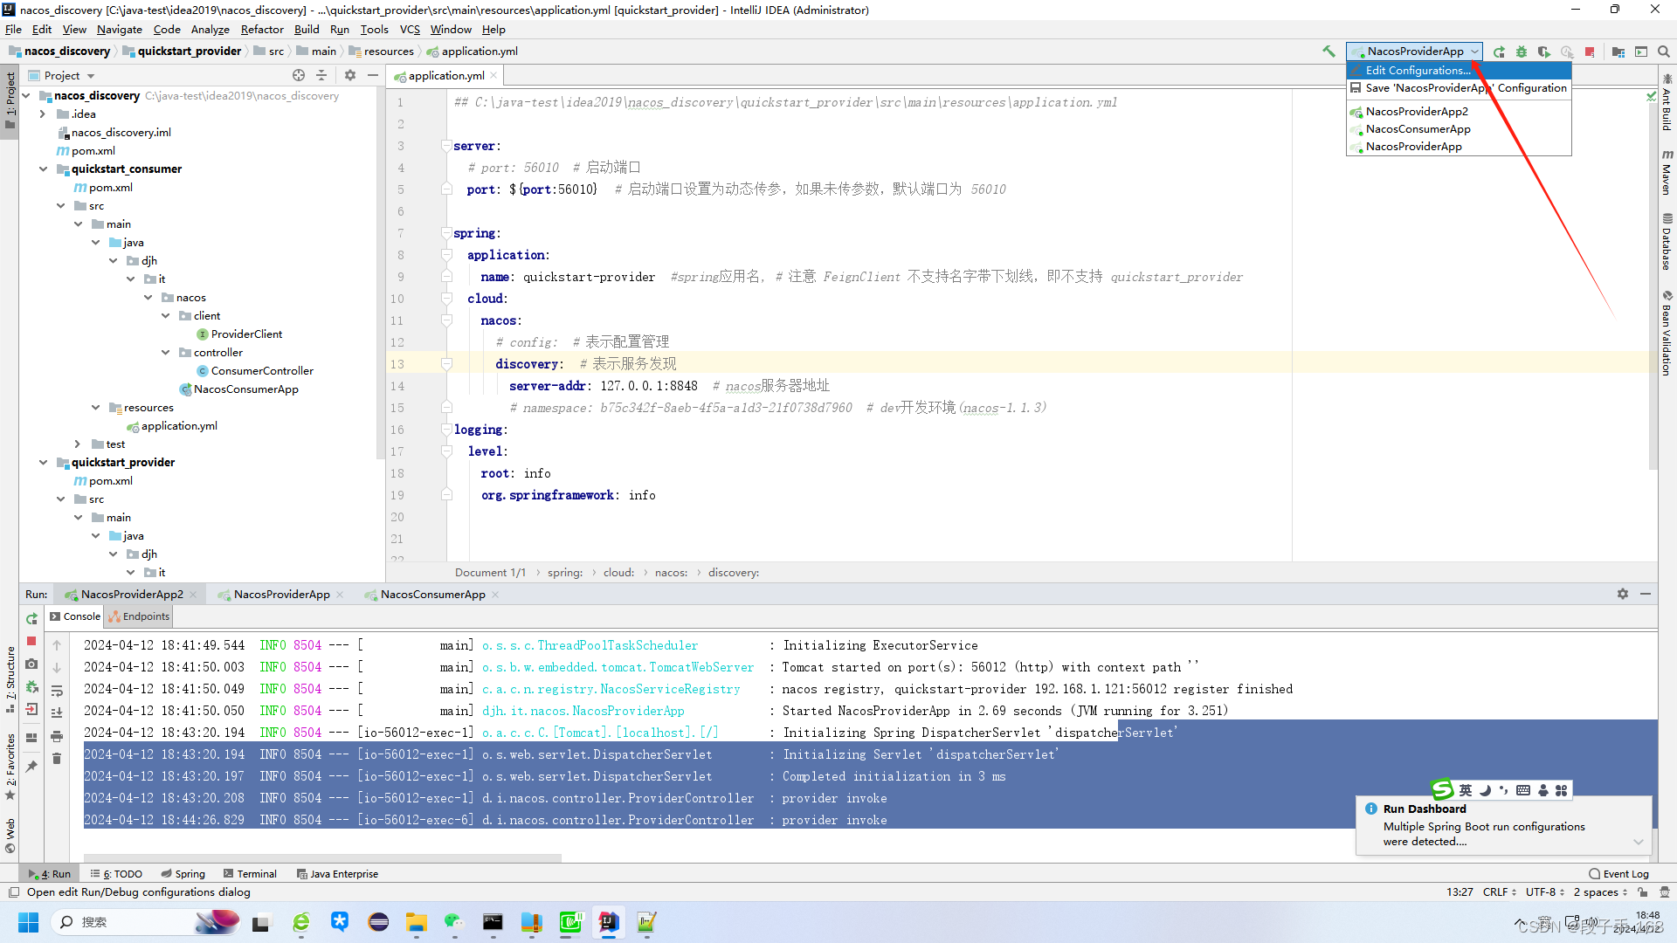Expand the .idea folder

click(43, 114)
